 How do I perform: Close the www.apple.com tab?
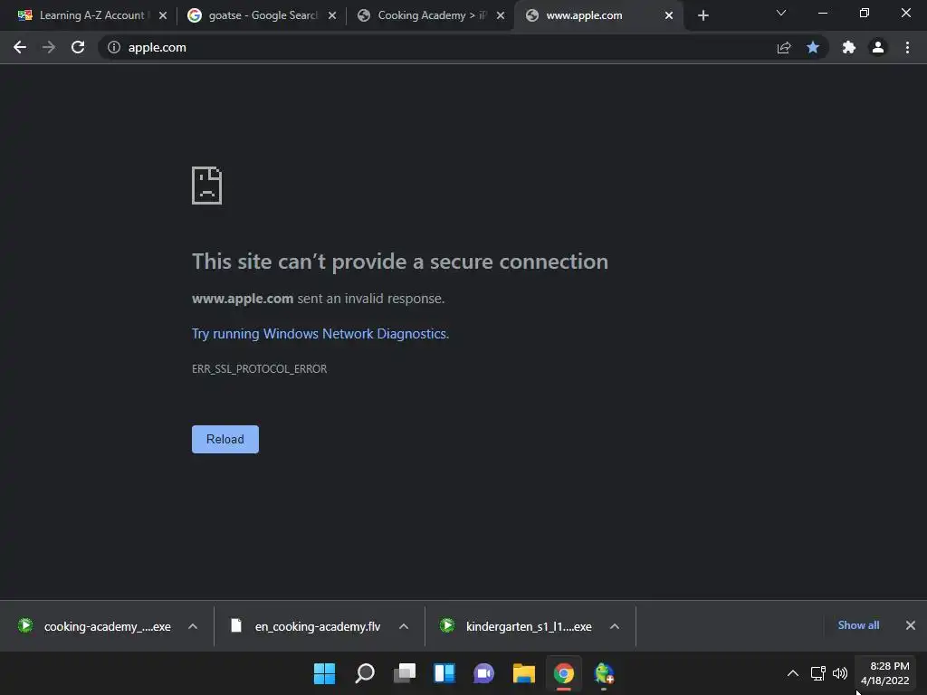click(x=669, y=15)
